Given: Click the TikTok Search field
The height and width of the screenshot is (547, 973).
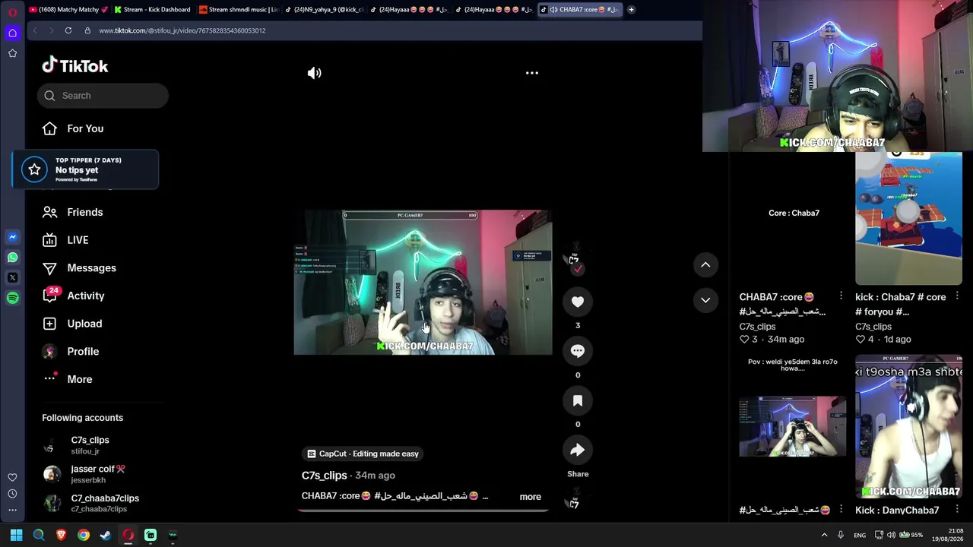Looking at the screenshot, I should click(103, 96).
